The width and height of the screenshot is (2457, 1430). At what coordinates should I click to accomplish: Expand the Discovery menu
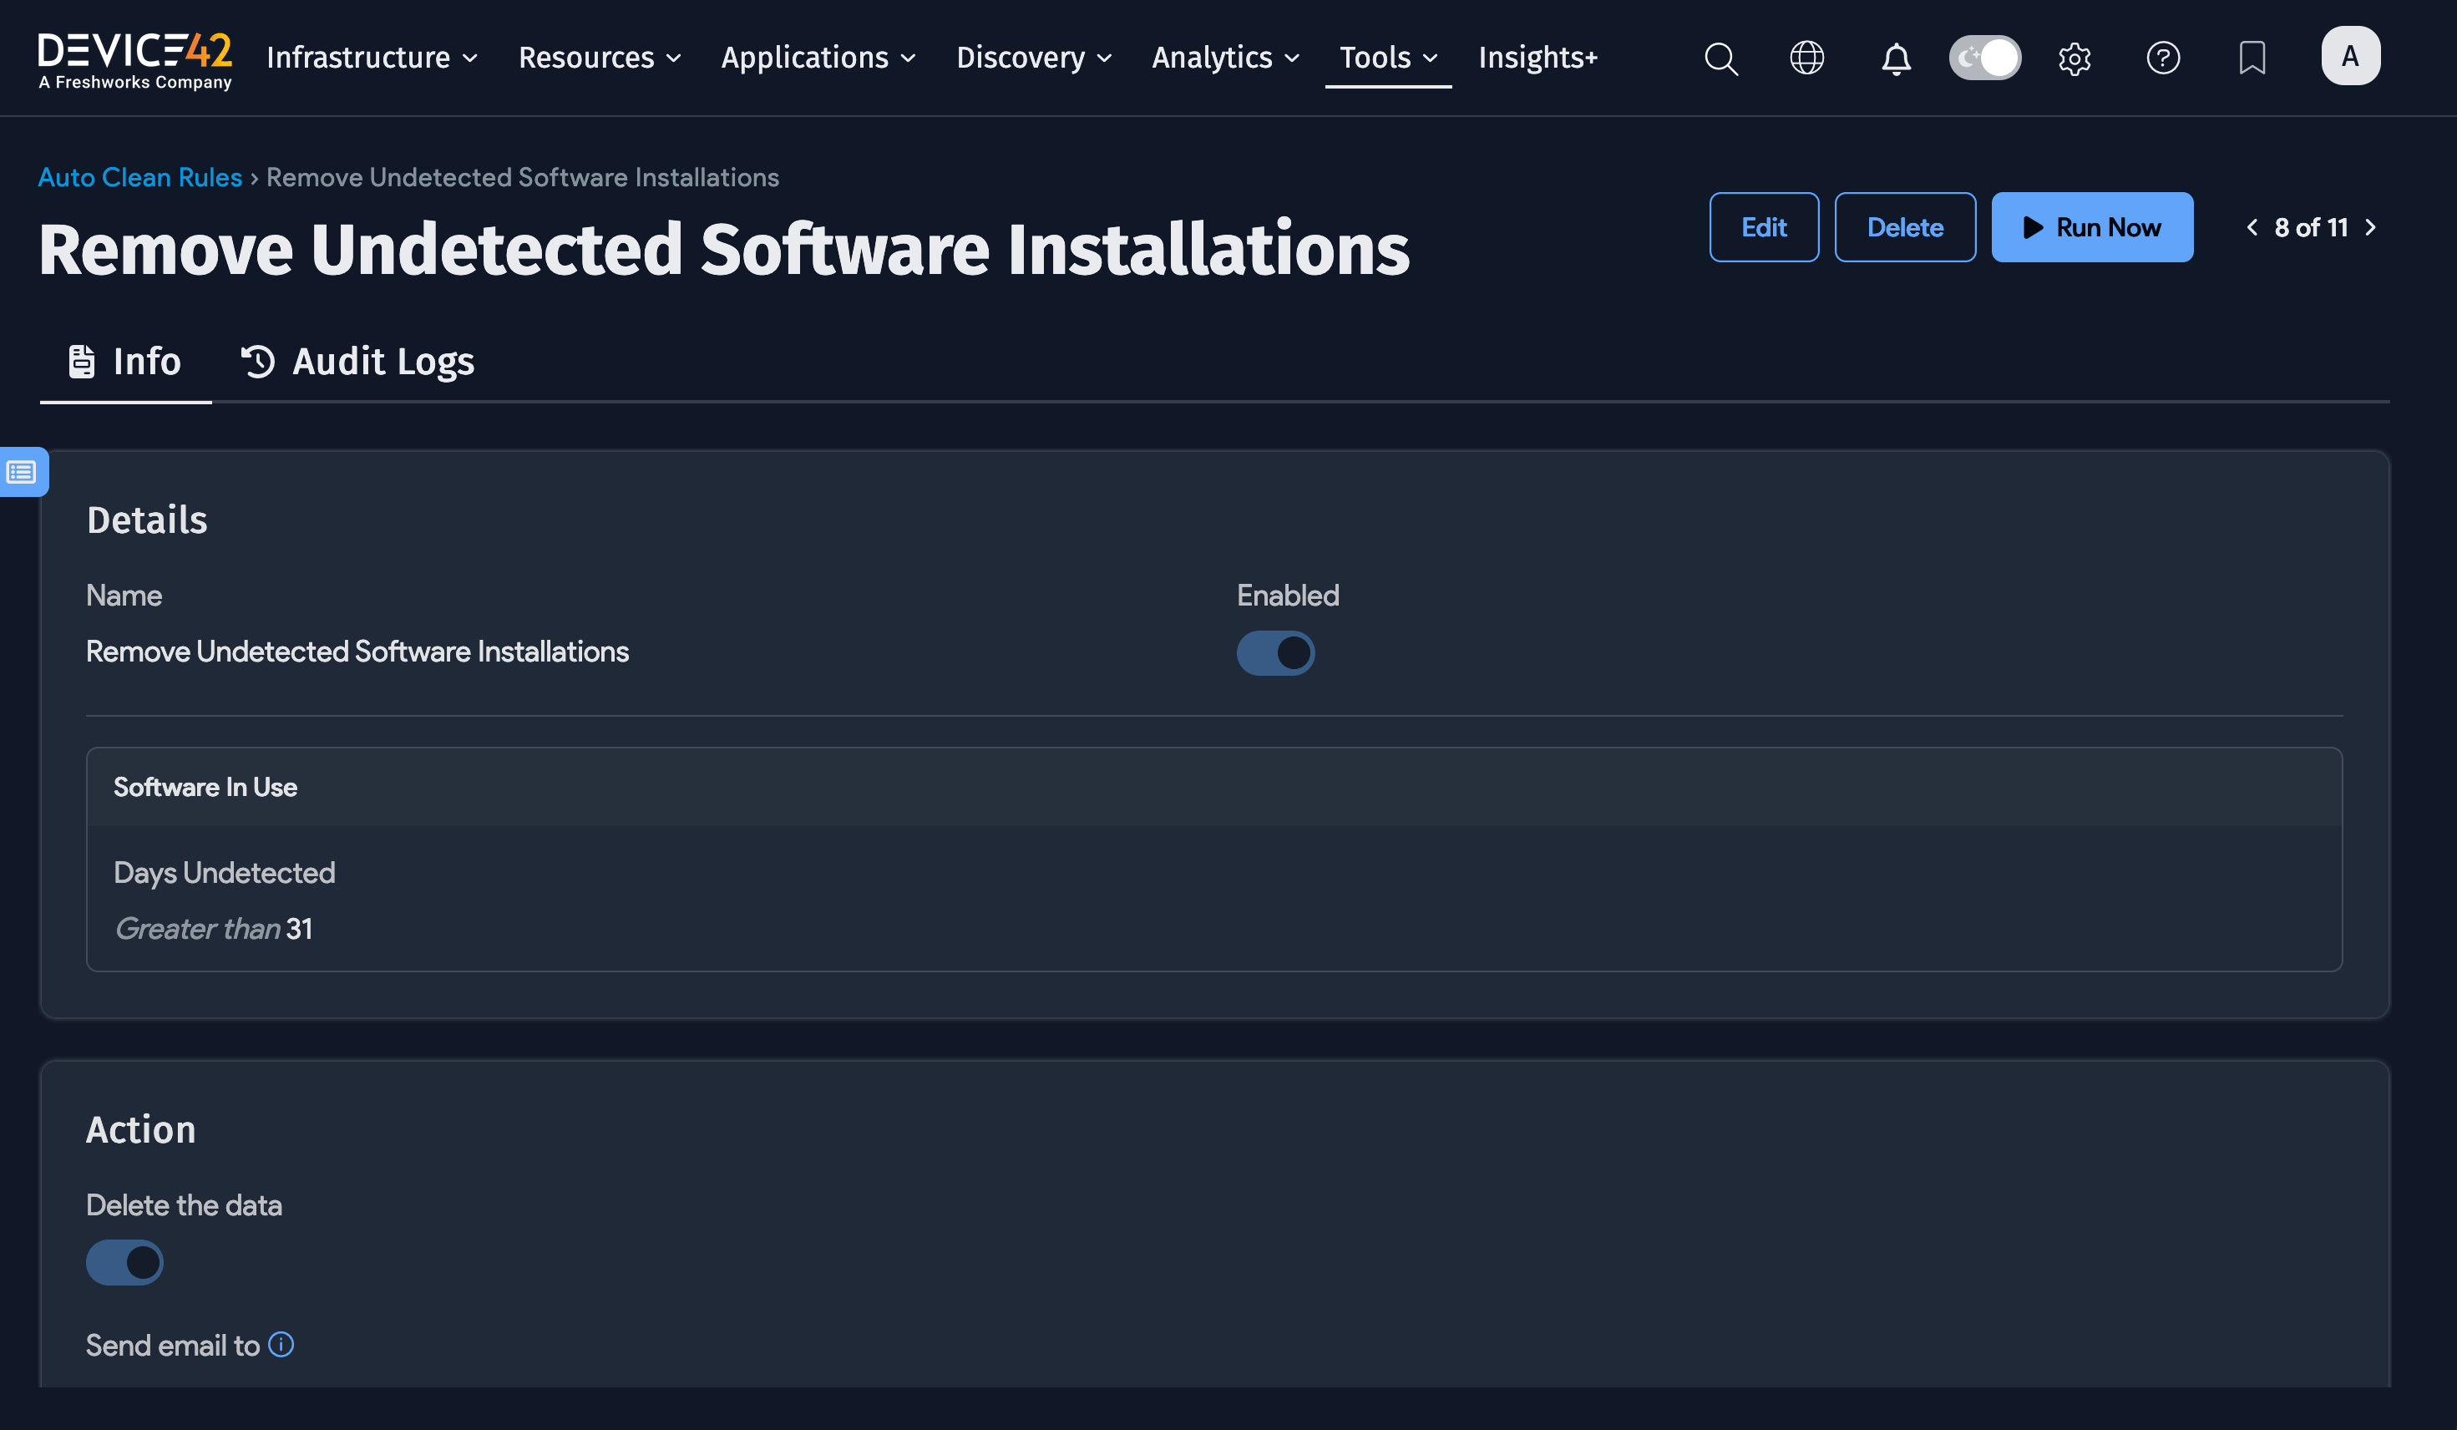pos(1034,58)
